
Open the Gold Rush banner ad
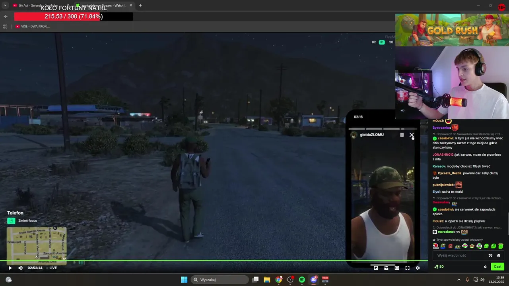pyautogui.click(x=452, y=30)
